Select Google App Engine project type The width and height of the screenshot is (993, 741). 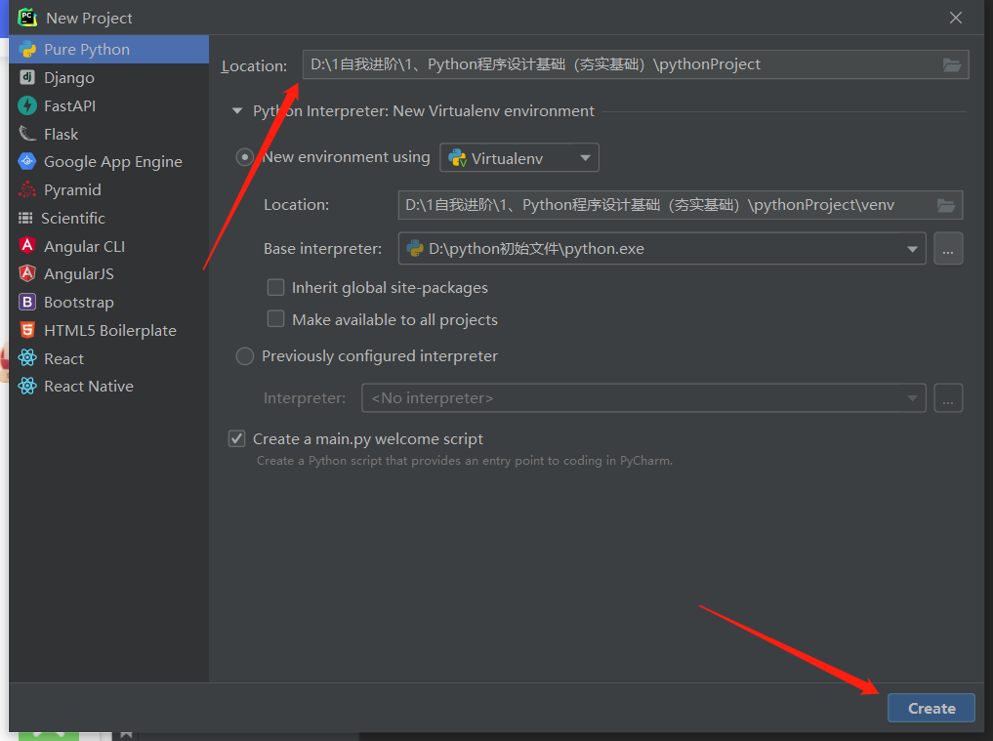point(109,162)
